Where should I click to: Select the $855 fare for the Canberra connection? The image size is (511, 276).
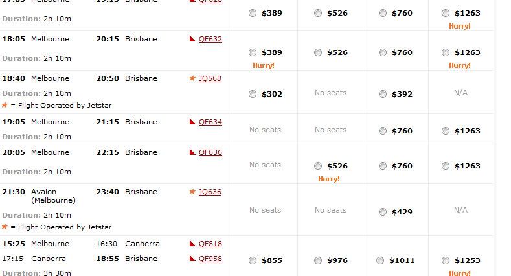253,260
